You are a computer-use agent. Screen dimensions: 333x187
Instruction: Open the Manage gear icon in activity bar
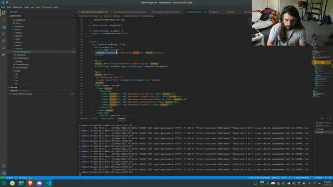4,173
